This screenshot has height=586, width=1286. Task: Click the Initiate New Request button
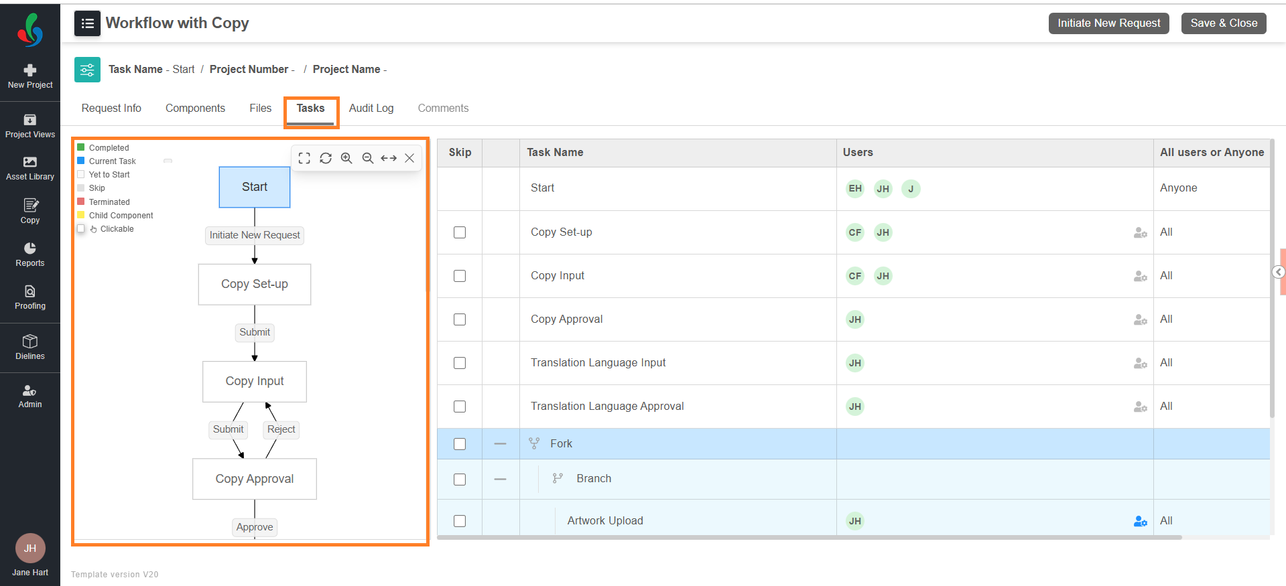pos(1108,23)
